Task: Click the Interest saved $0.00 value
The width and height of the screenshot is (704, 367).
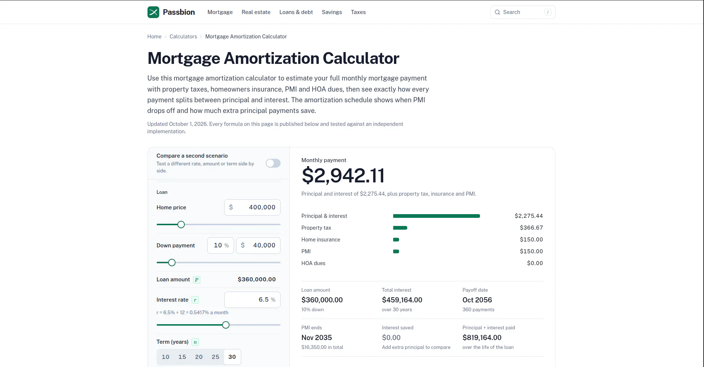Action: pyautogui.click(x=391, y=338)
